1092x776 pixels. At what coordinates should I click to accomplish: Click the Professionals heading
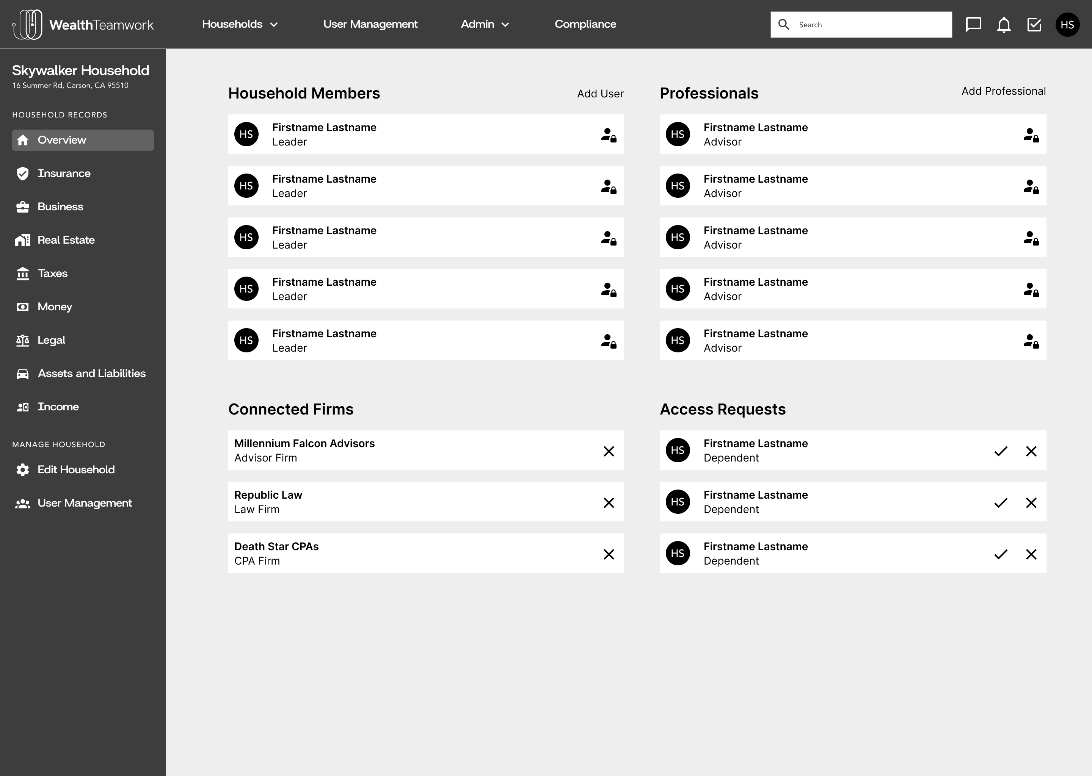pyautogui.click(x=709, y=93)
